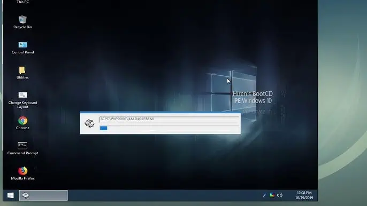The width and height of the screenshot is (367, 206).
Task: Click the hardware chip icon in the dialog
Action: (x=89, y=123)
